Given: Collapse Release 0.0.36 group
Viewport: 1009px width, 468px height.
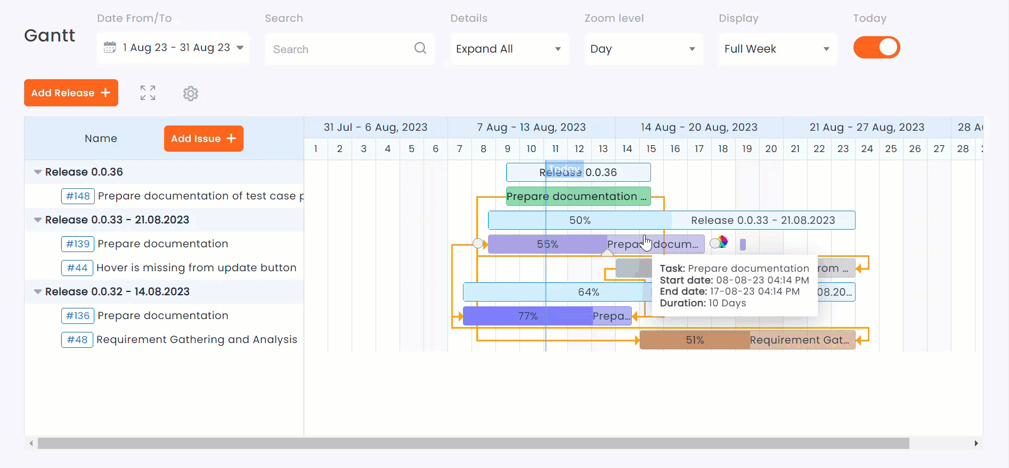Looking at the screenshot, I should tap(38, 172).
